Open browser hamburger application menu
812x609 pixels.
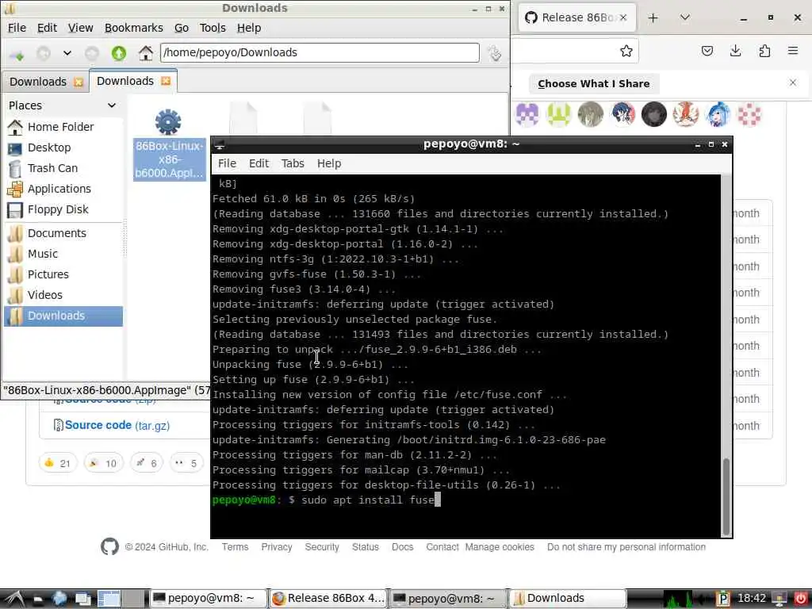pos(792,51)
